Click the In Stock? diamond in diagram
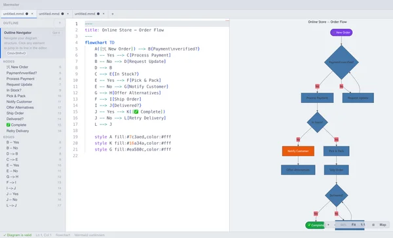Image resolution: width=393 pixels, height=238 pixels. pos(317,123)
